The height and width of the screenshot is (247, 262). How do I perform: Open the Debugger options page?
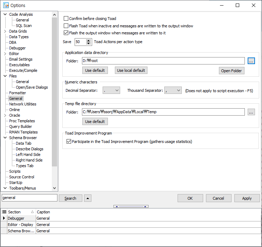coord(18,48)
